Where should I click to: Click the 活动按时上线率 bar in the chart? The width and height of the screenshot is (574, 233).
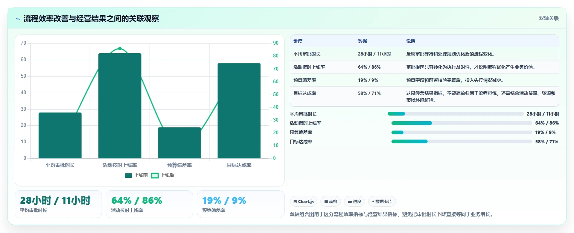coord(120,106)
